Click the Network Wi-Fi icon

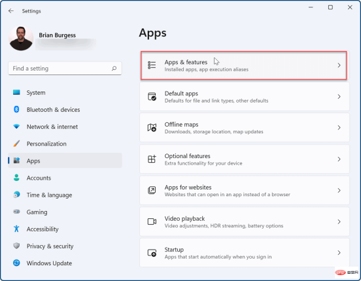tap(16, 126)
